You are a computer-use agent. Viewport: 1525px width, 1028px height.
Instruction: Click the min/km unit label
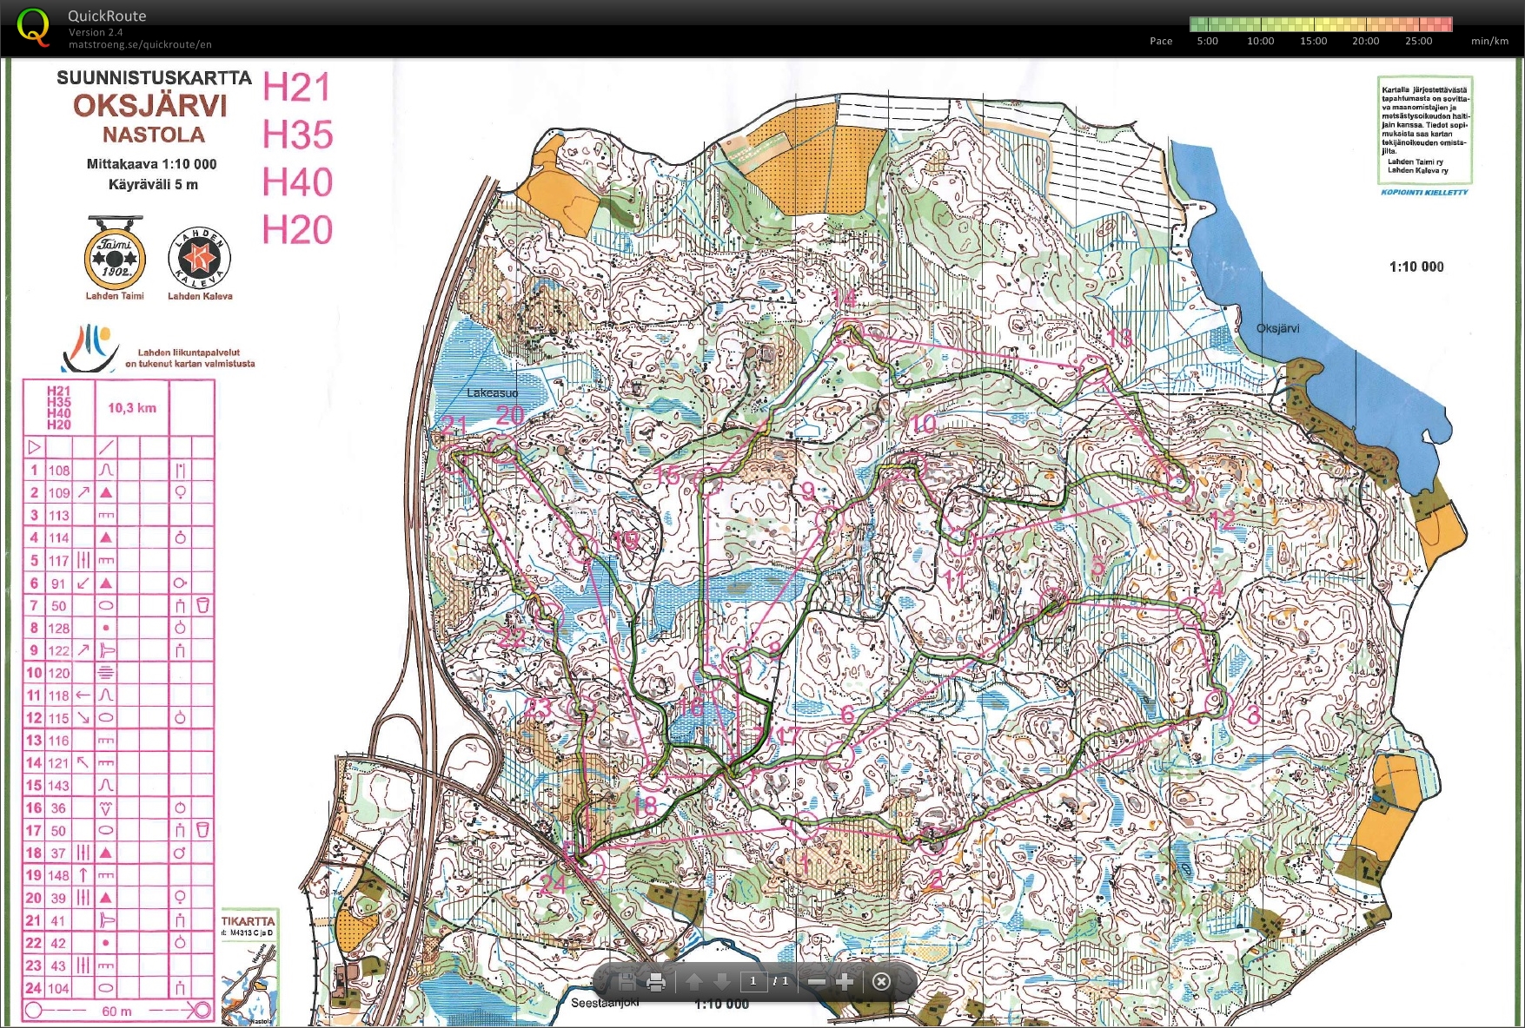click(x=1489, y=41)
